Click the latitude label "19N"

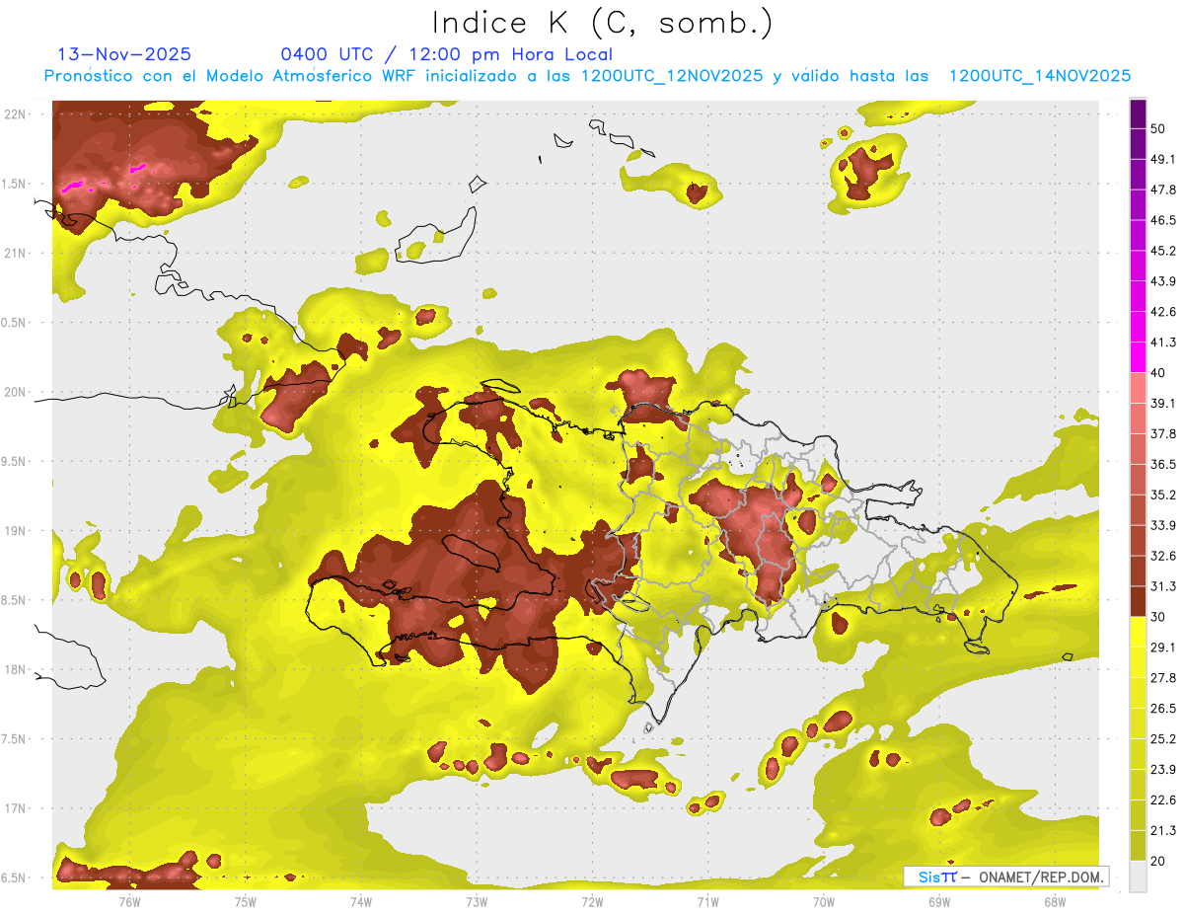[x=15, y=530]
